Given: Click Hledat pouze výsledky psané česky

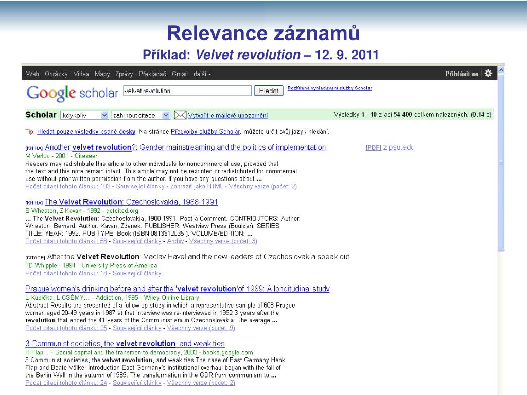Looking at the screenshot, I should tap(86, 132).
